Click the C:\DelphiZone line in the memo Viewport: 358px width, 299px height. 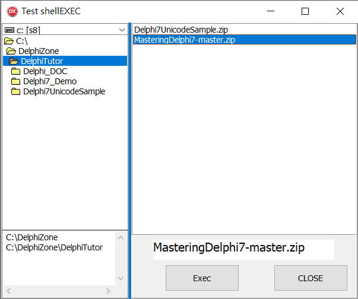[x=32, y=237]
